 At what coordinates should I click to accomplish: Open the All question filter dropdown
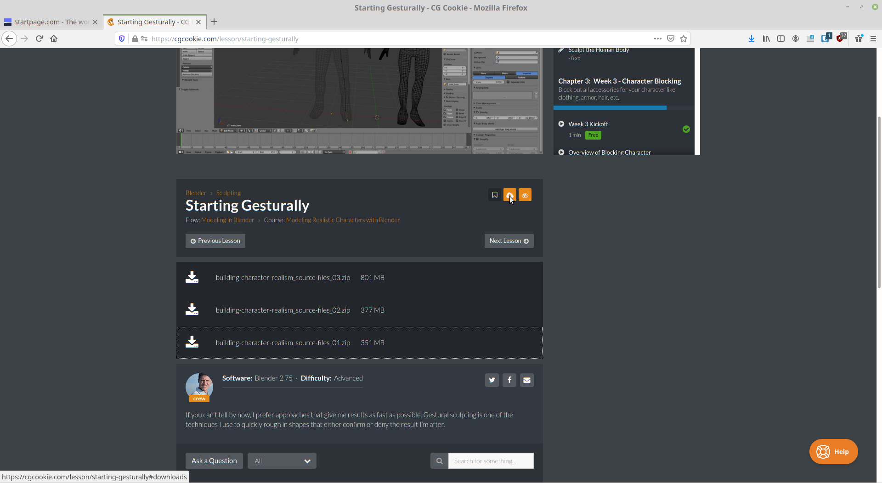tap(282, 461)
